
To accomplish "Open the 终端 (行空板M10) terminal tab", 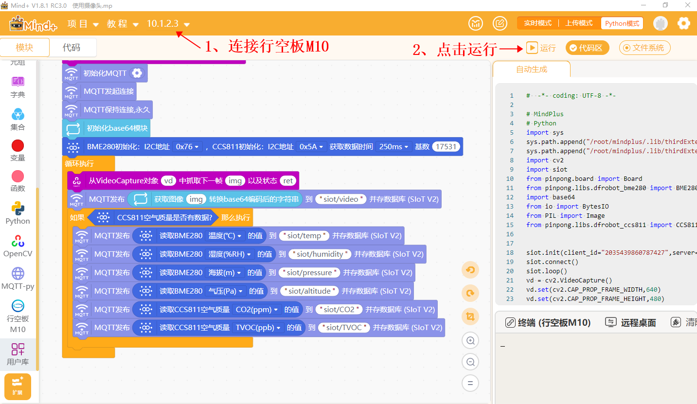I will pyautogui.click(x=548, y=322).
